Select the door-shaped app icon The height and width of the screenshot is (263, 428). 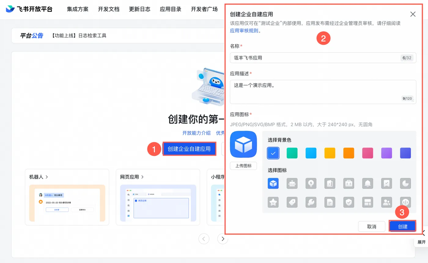click(330, 183)
